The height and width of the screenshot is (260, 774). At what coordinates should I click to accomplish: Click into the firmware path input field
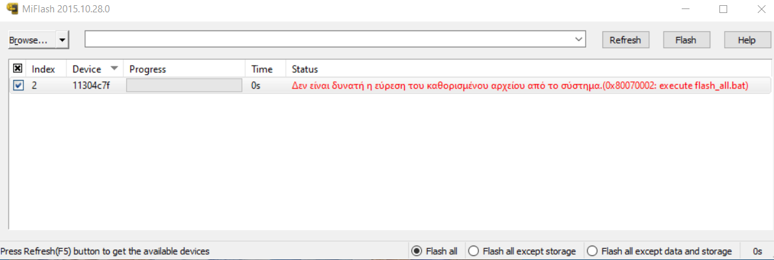click(328, 40)
